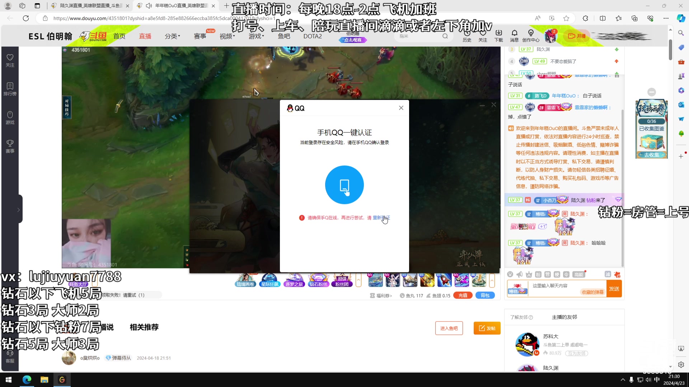The height and width of the screenshot is (387, 689).
Task: Refresh the browser page
Action: [x=26, y=18]
